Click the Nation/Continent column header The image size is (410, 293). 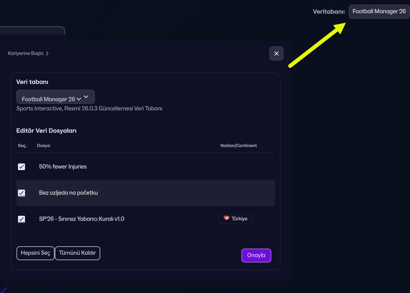[239, 146]
